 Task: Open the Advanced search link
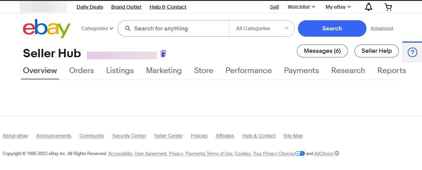[382, 28]
